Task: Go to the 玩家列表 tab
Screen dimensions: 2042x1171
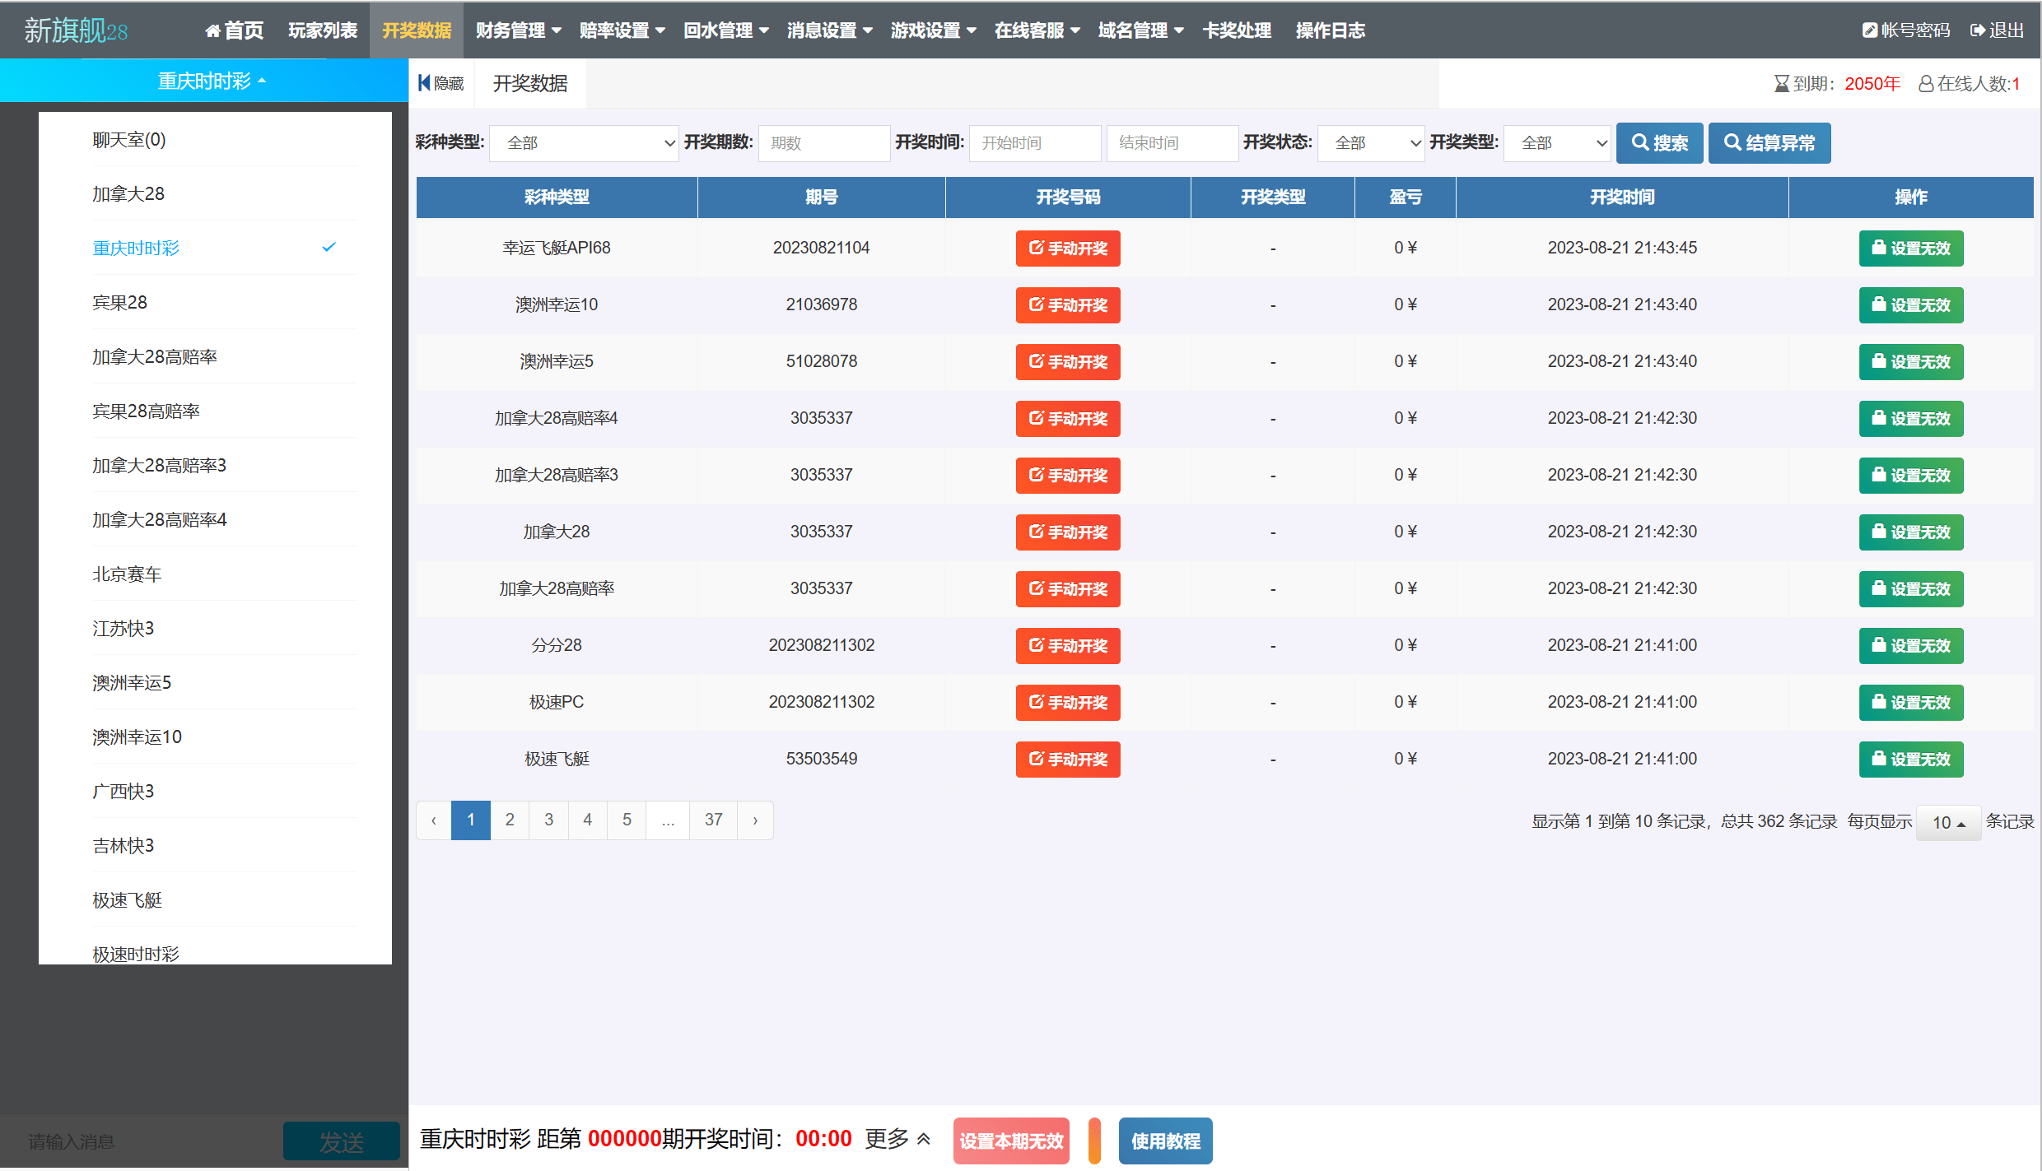Action: tap(323, 30)
